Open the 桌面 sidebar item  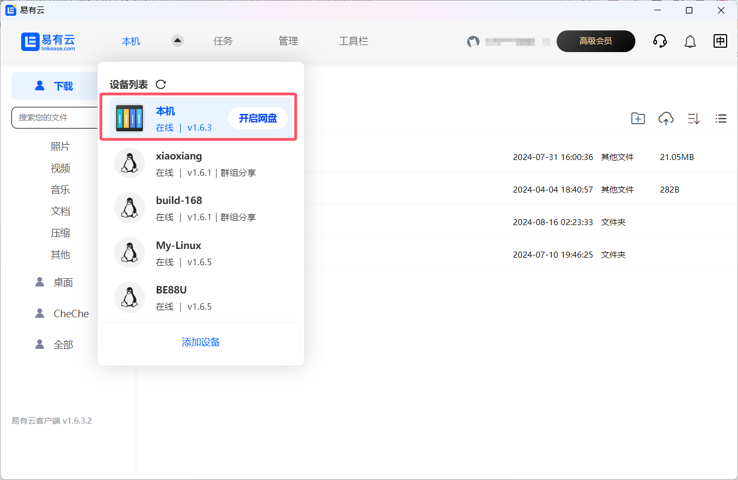(63, 283)
